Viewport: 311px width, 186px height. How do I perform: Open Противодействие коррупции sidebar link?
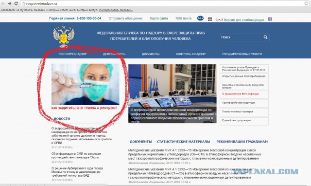pos(244,104)
